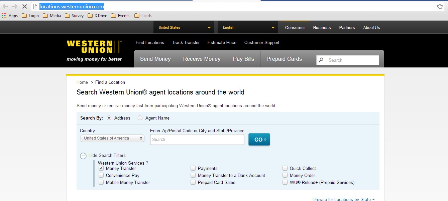
Task: Click the blue GO button
Action: coord(259,140)
